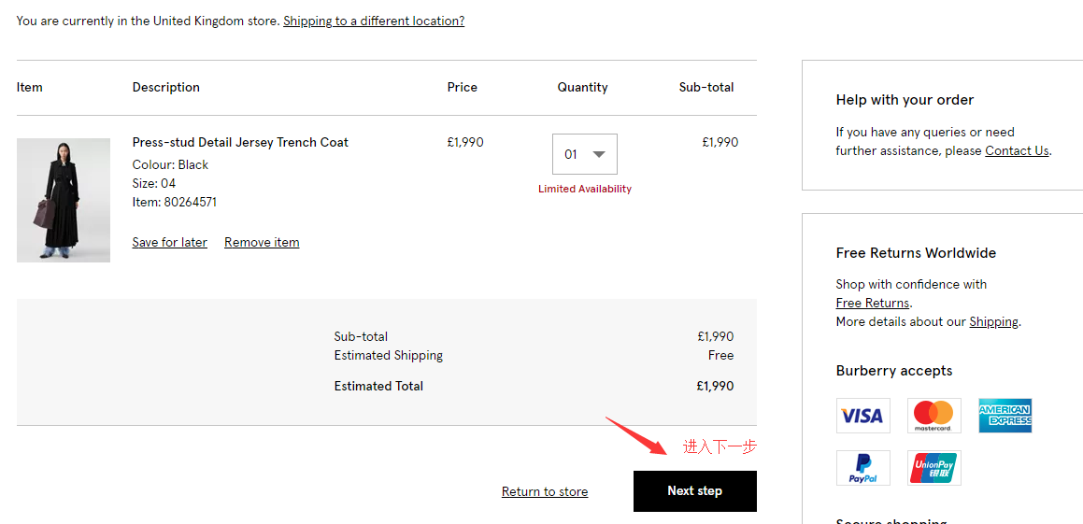The height and width of the screenshot is (524, 1083).
Task: Remove item from the bag
Action: click(262, 242)
